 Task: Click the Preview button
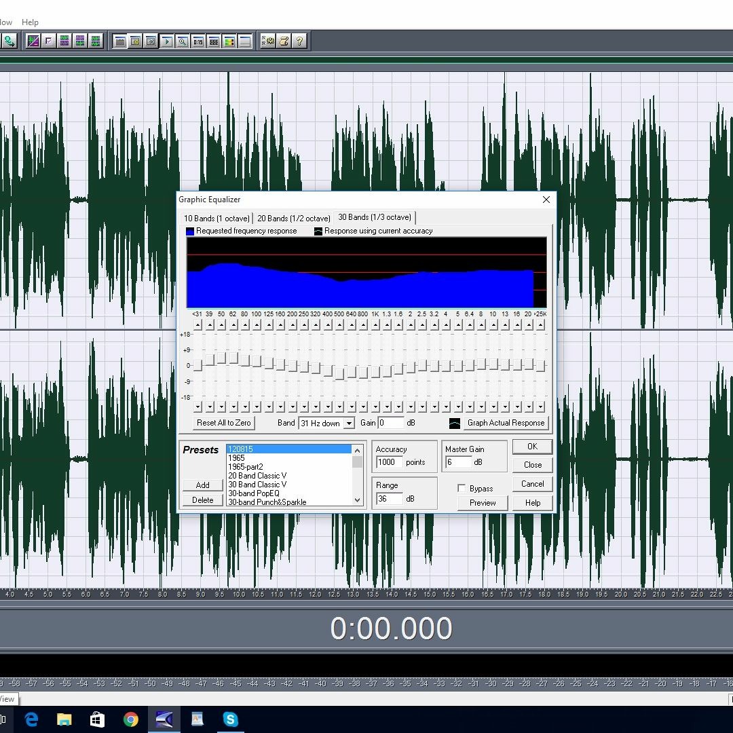click(482, 503)
